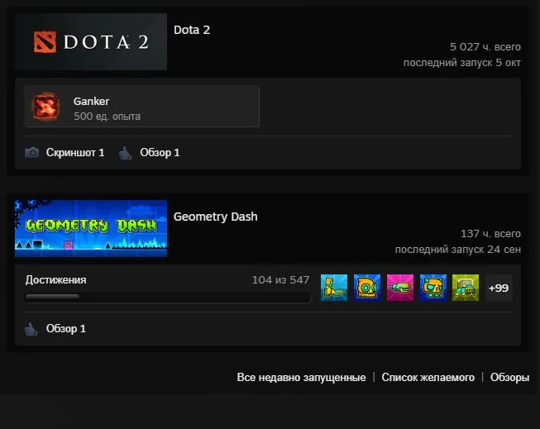Open the Ganker badge icon
Screen dimensions: 540x429
[45, 107]
